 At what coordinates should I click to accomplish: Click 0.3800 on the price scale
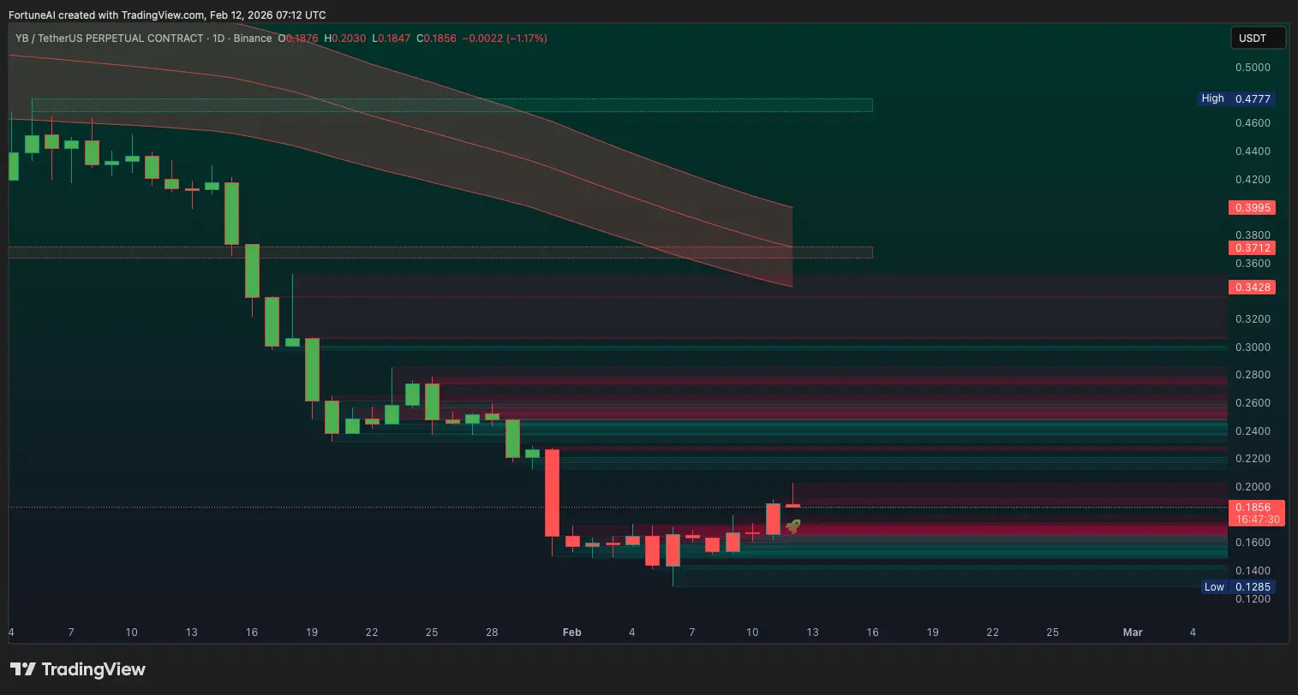coord(1253,235)
